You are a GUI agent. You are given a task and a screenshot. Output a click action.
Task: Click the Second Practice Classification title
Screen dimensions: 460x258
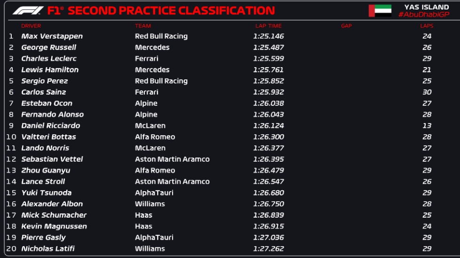point(171,11)
